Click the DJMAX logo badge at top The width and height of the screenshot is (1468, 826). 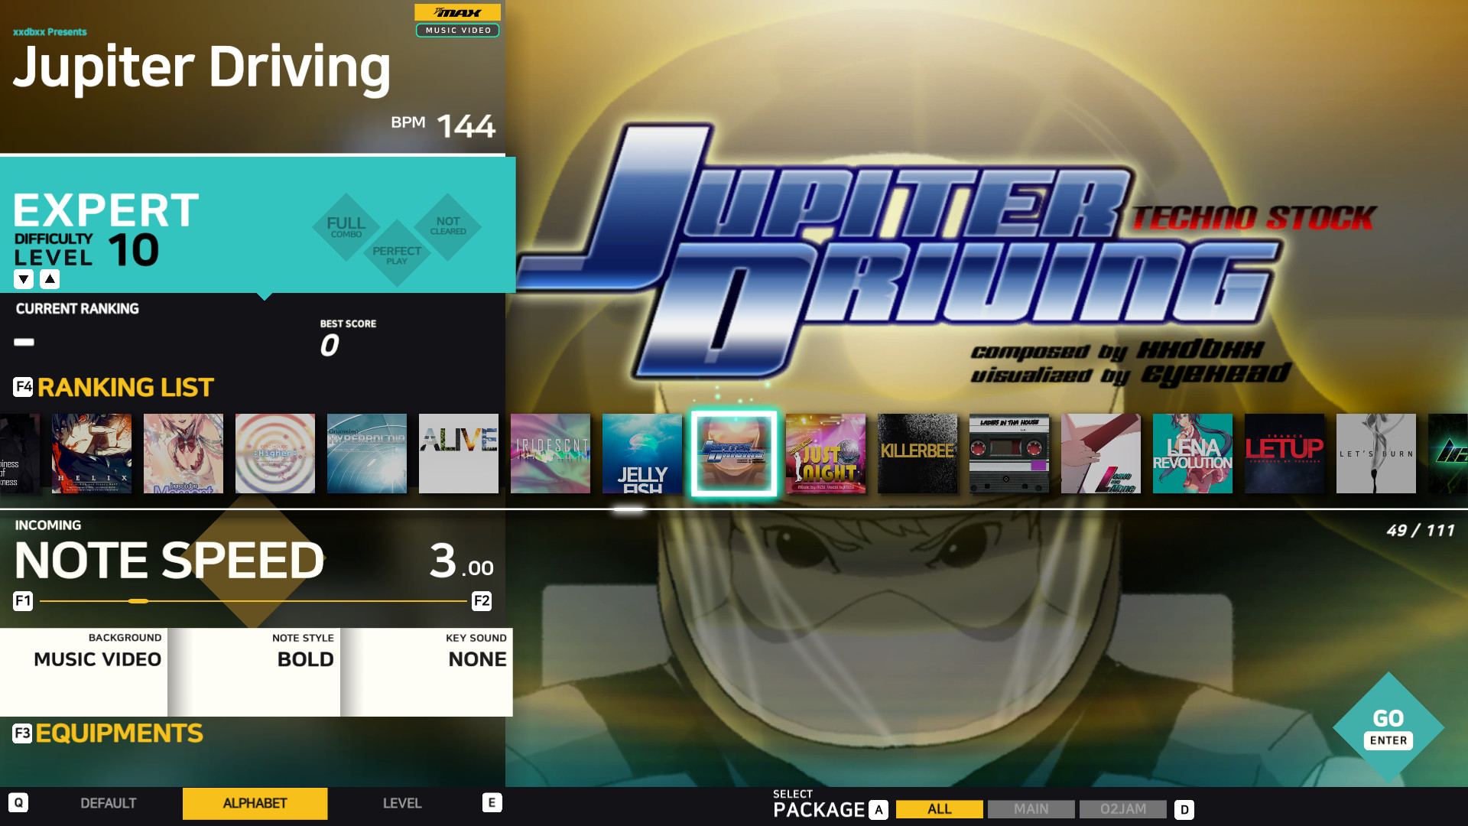point(456,12)
